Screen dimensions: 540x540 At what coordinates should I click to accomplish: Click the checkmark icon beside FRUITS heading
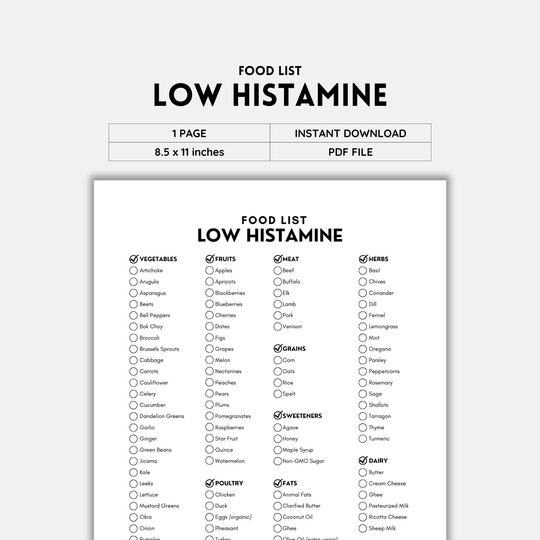click(210, 259)
